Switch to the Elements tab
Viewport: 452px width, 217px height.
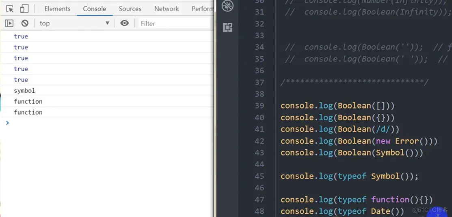point(57,9)
